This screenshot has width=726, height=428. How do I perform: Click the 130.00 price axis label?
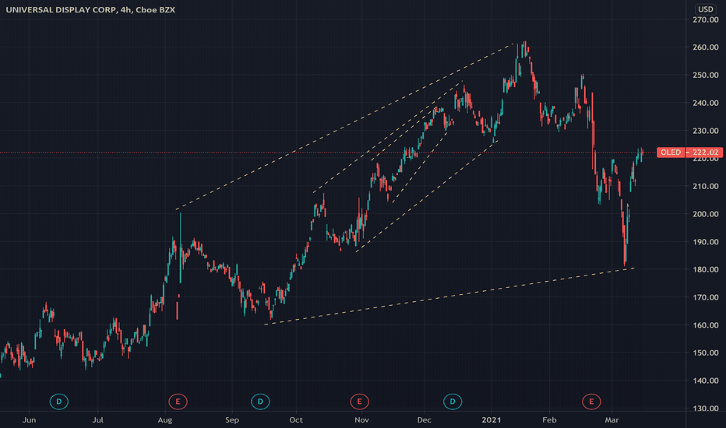click(x=706, y=409)
